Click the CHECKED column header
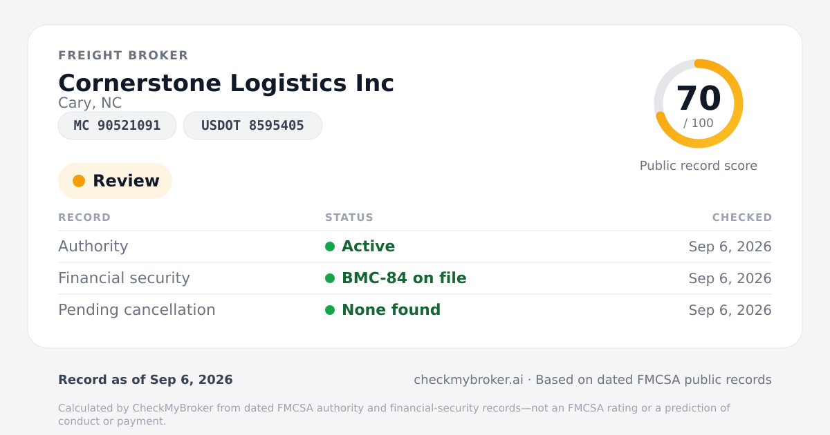 742,217
